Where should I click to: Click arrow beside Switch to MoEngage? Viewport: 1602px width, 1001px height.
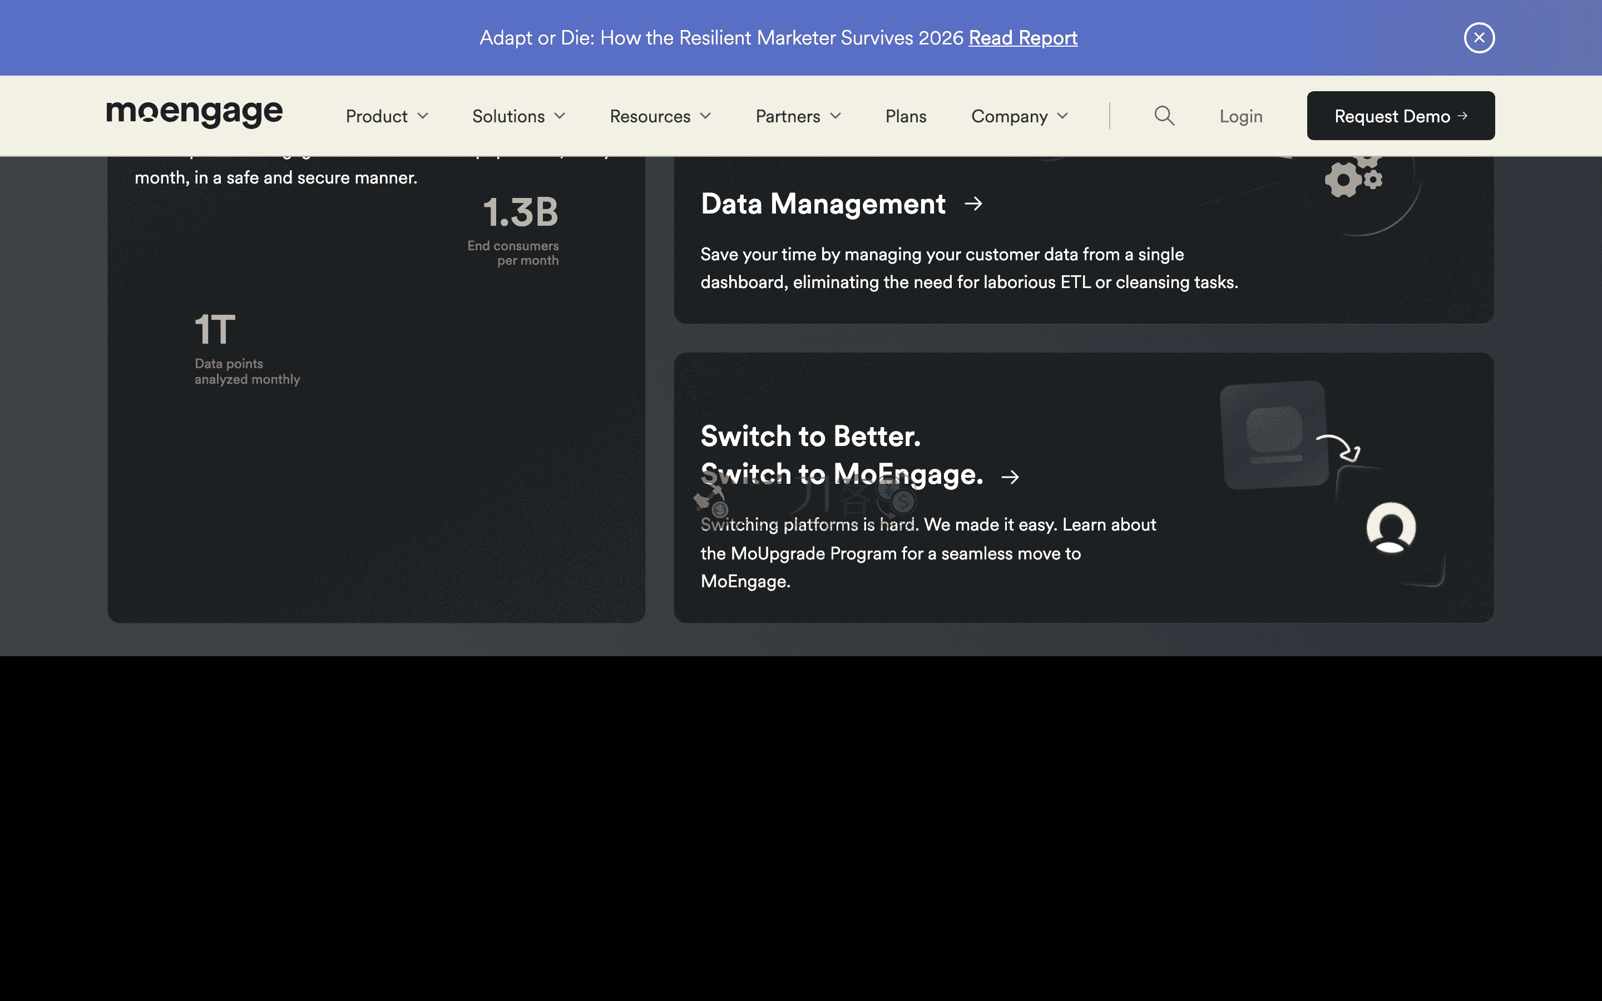[x=1010, y=477]
